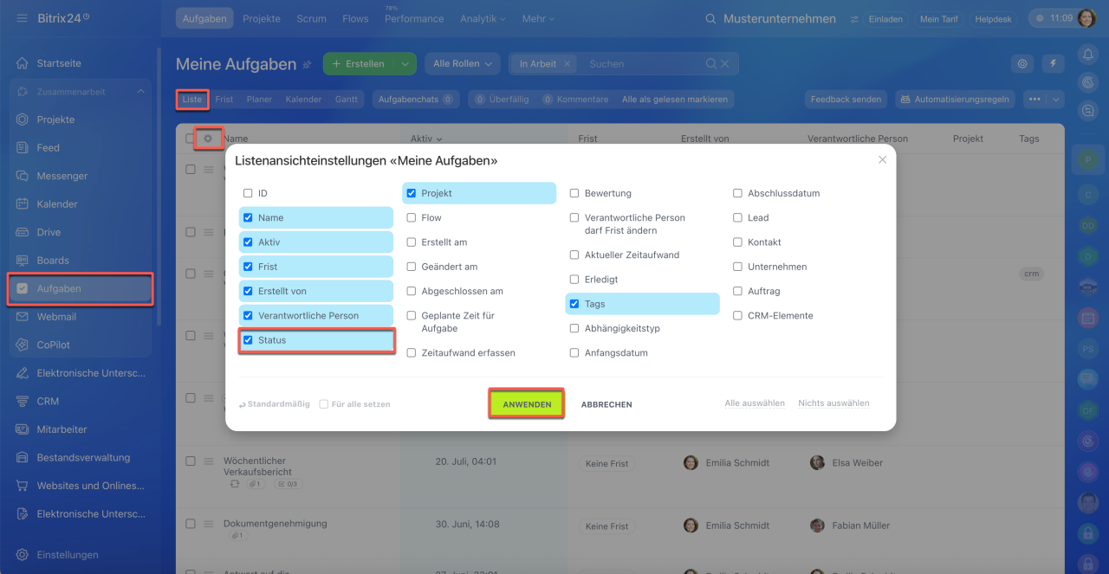Click the lightning automation icon

point(1053,63)
